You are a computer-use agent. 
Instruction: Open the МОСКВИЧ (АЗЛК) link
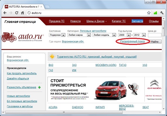point(106,65)
